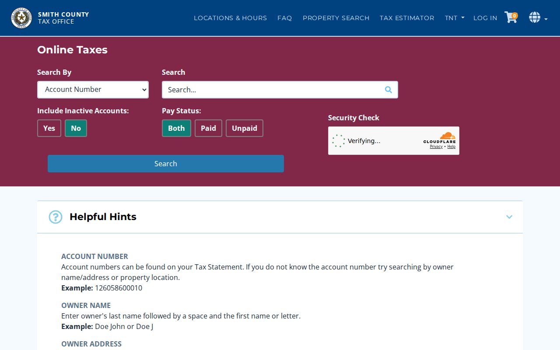Open Cloudflare Privacy link
The width and height of the screenshot is (560, 350).
[x=436, y=147]
